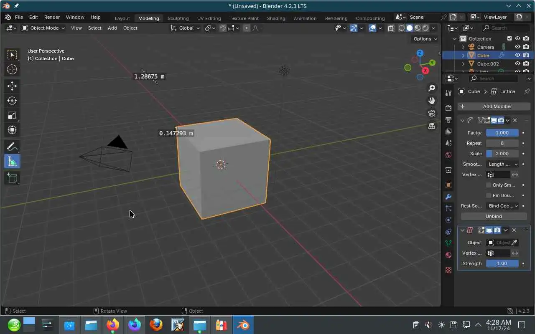Select the Annotate tool
This screenshot has width=535, height=334.
[12, 147]
